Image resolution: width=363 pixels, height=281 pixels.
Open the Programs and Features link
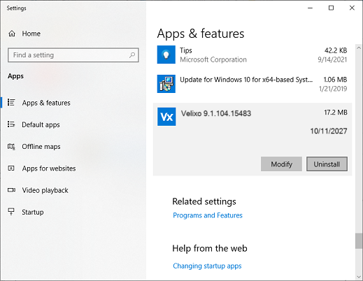(x=208, y=215)
